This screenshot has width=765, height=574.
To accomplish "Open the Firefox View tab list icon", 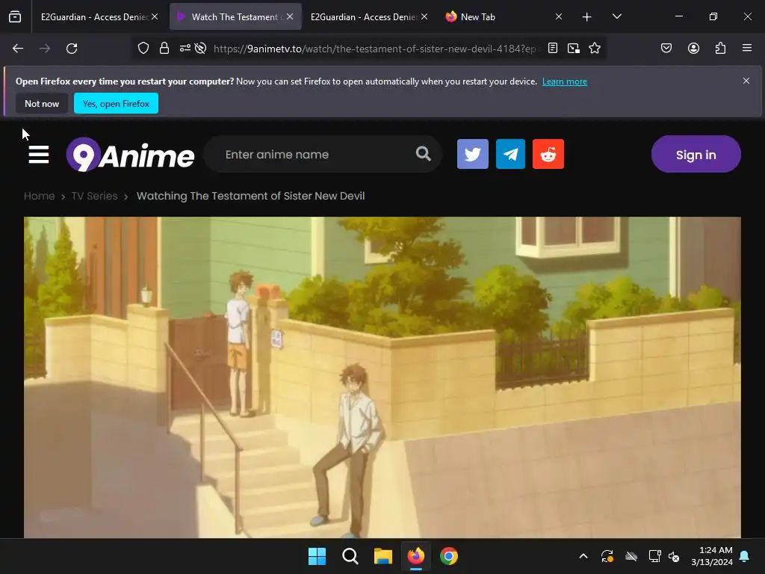I will point(15,16).
